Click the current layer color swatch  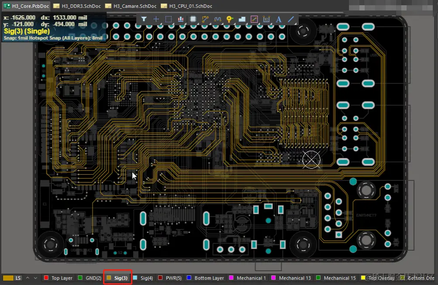8,278
